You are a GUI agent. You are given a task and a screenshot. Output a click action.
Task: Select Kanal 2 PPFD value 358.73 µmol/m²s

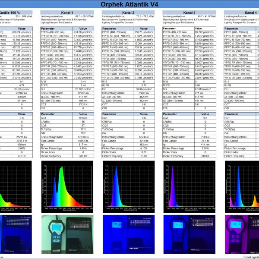[x=144, y=32]
